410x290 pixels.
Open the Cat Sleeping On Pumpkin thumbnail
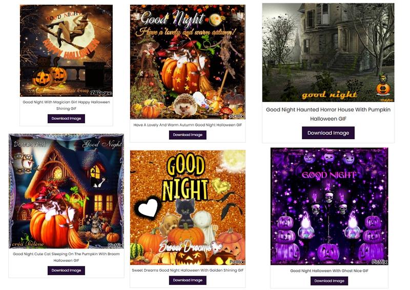click(66, 191)
